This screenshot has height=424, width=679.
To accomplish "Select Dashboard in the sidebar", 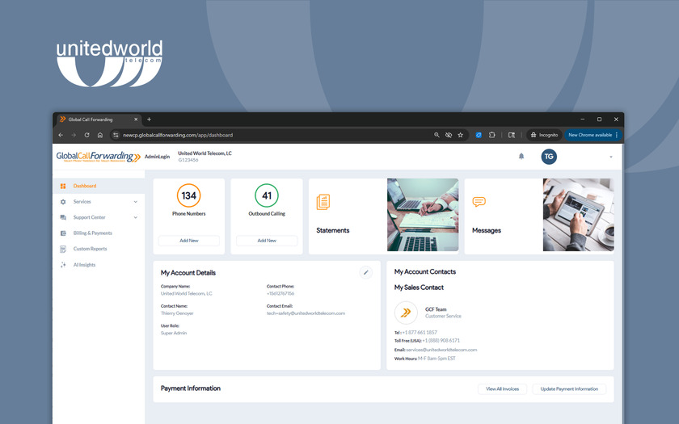I will 99,186.
